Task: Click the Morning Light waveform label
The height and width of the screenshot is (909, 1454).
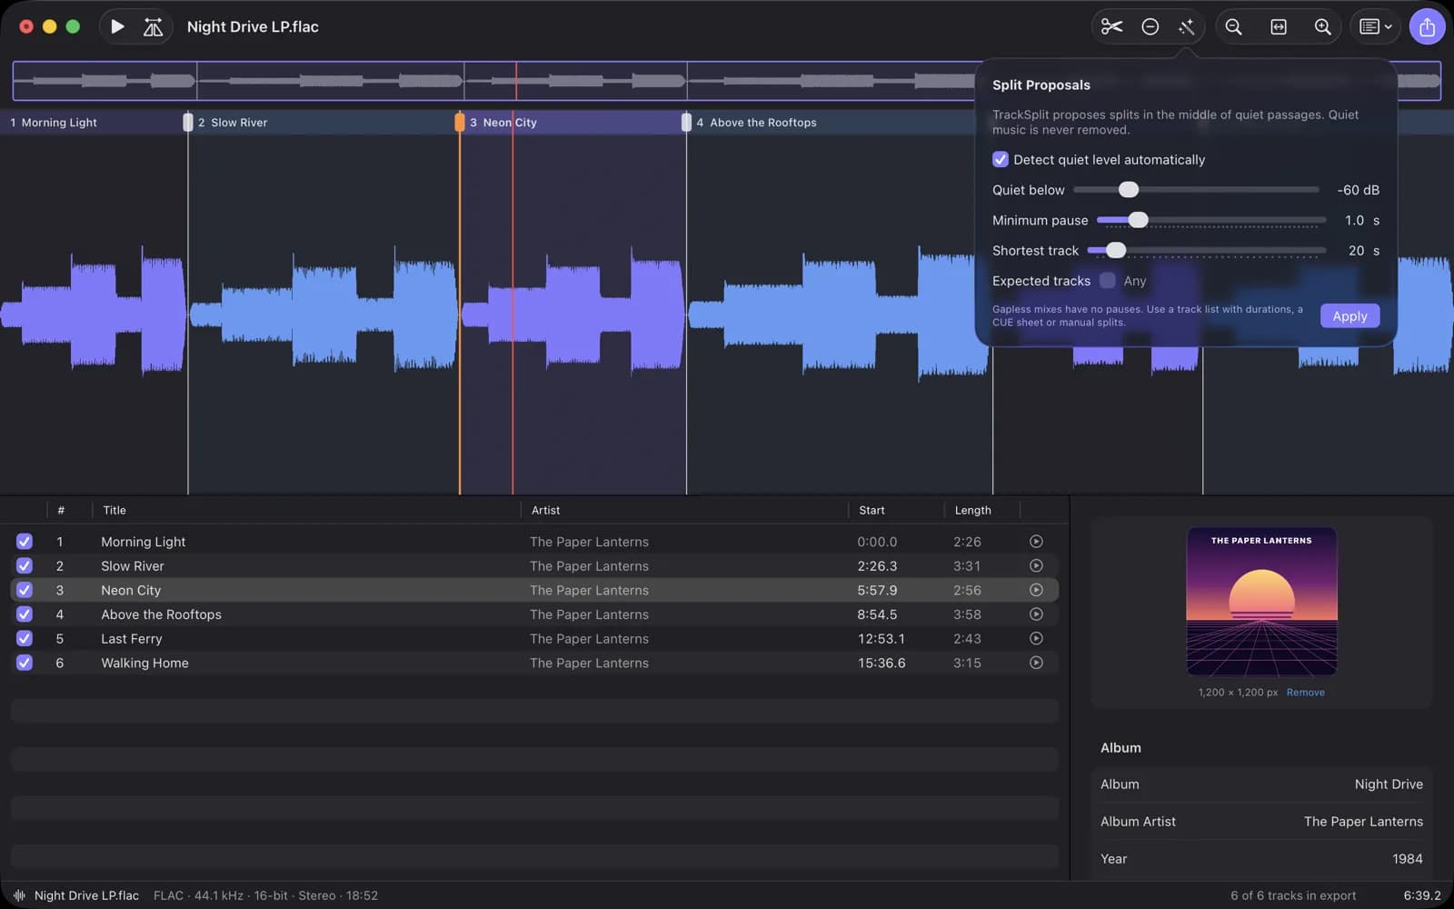Action: tap(59, 122)
